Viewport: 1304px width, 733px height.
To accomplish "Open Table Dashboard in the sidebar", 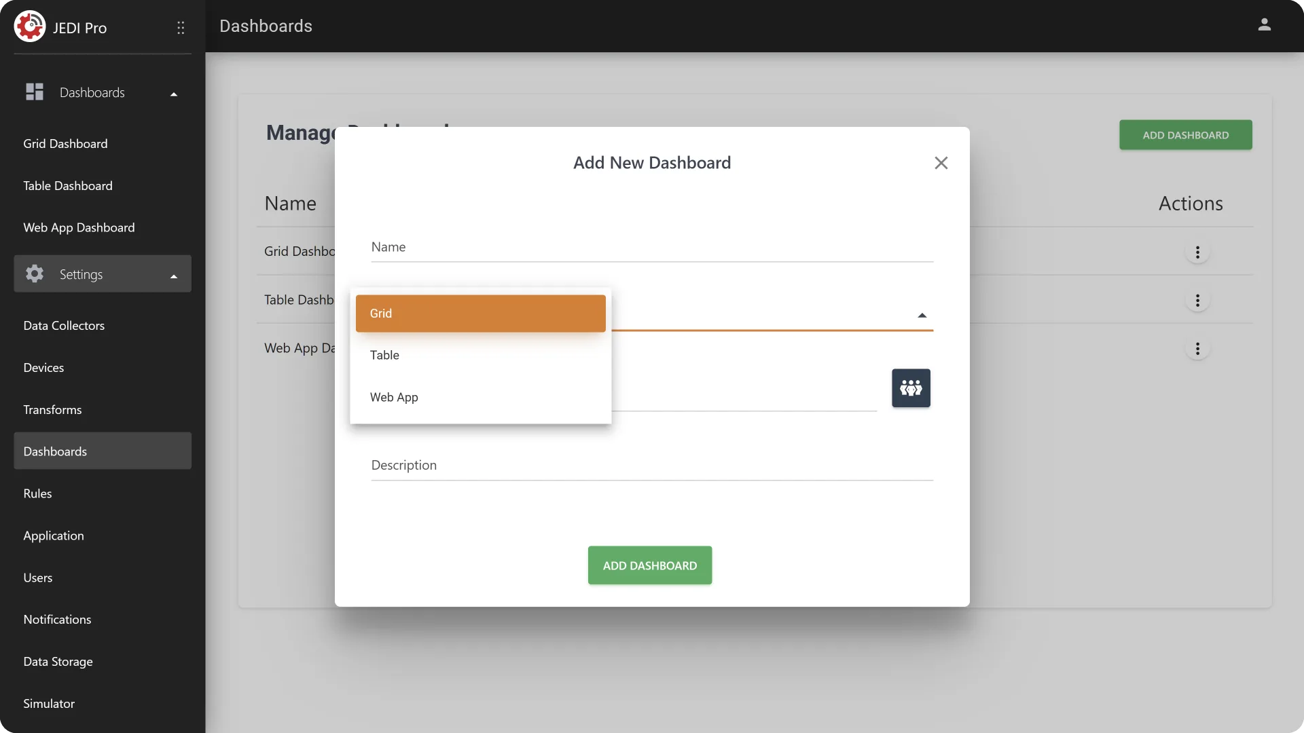I will click(103, 186).
